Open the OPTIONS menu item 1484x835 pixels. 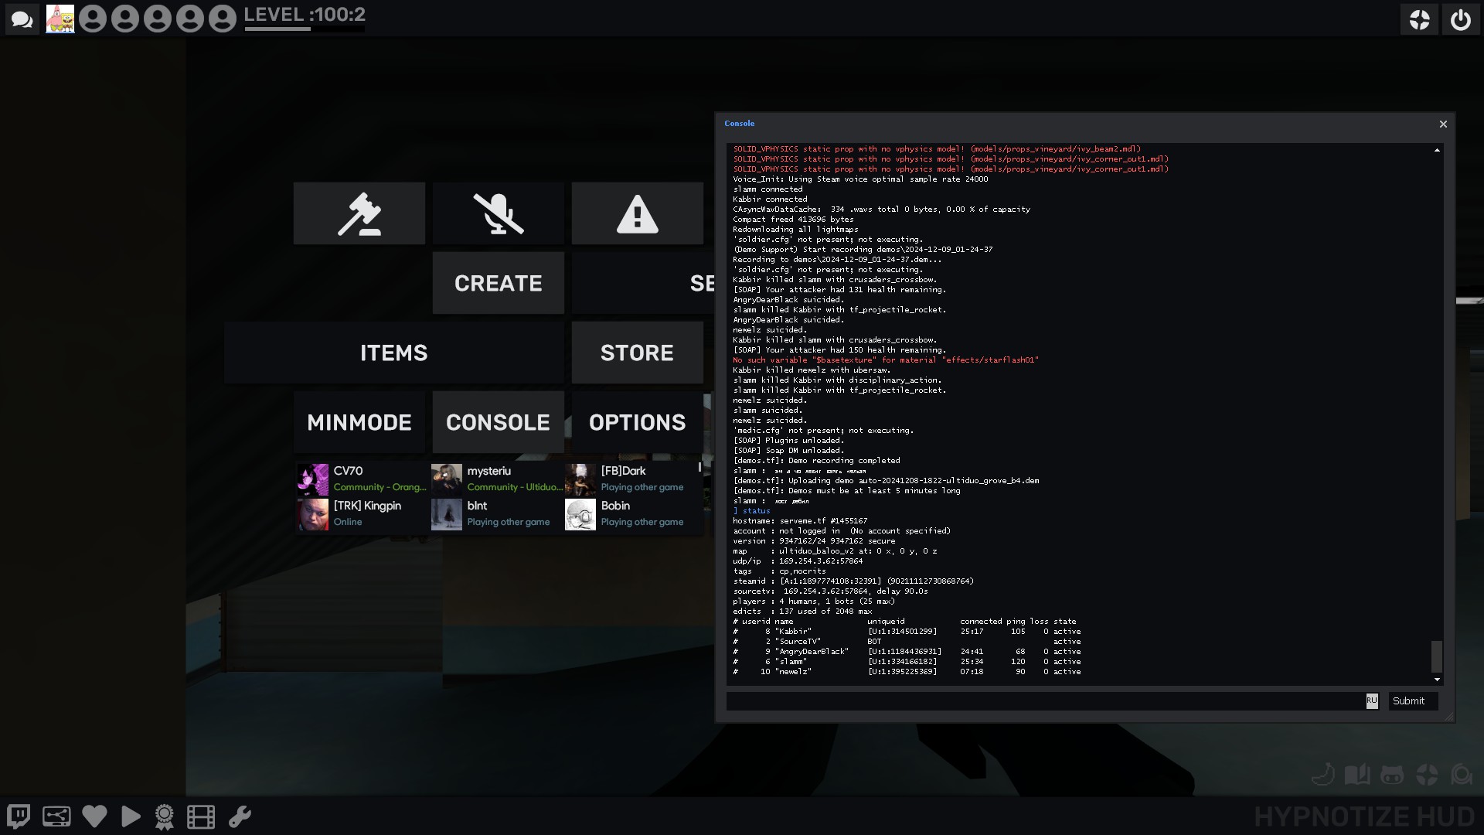coord(637,422)
